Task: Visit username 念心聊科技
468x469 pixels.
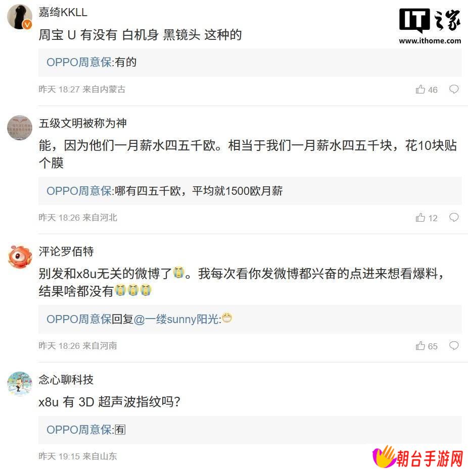Action: tap(66, 380)
